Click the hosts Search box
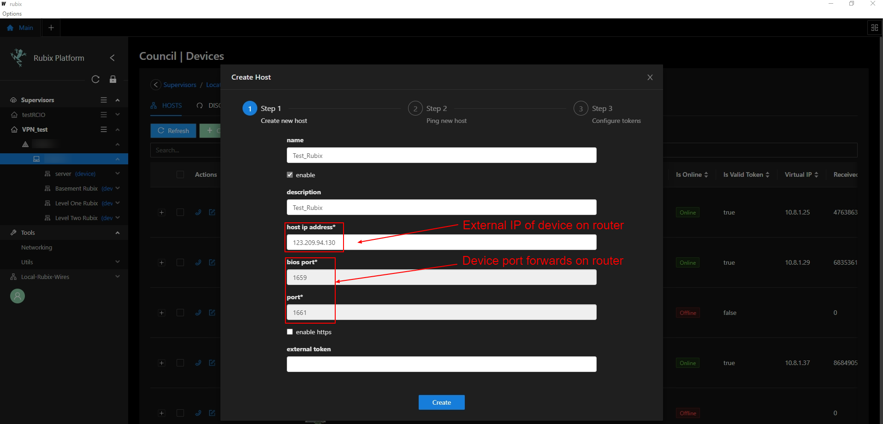The height and width of the screenshot is (424, 883). [x=185, y=150]
